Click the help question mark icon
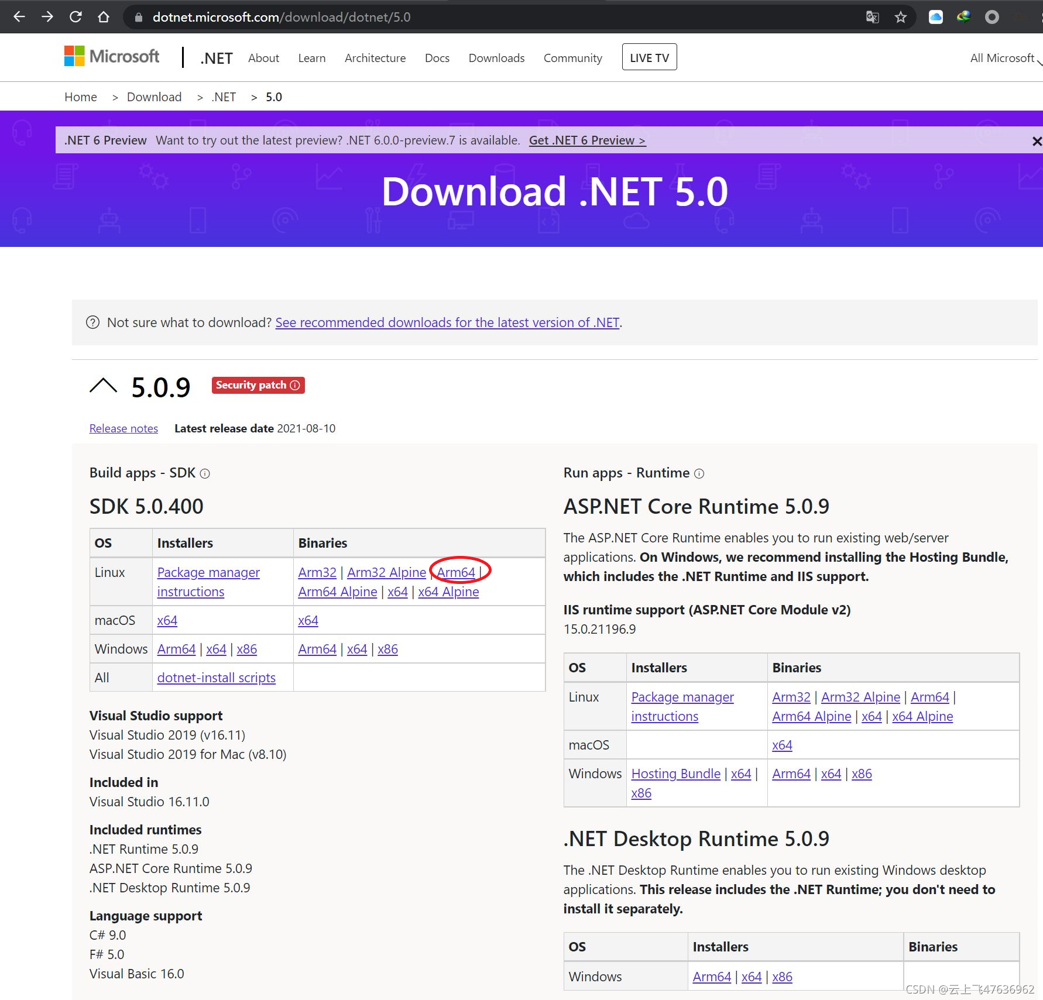This screenshot has height=1000, width=1043. pyautogui.click(x=92, y=322)
